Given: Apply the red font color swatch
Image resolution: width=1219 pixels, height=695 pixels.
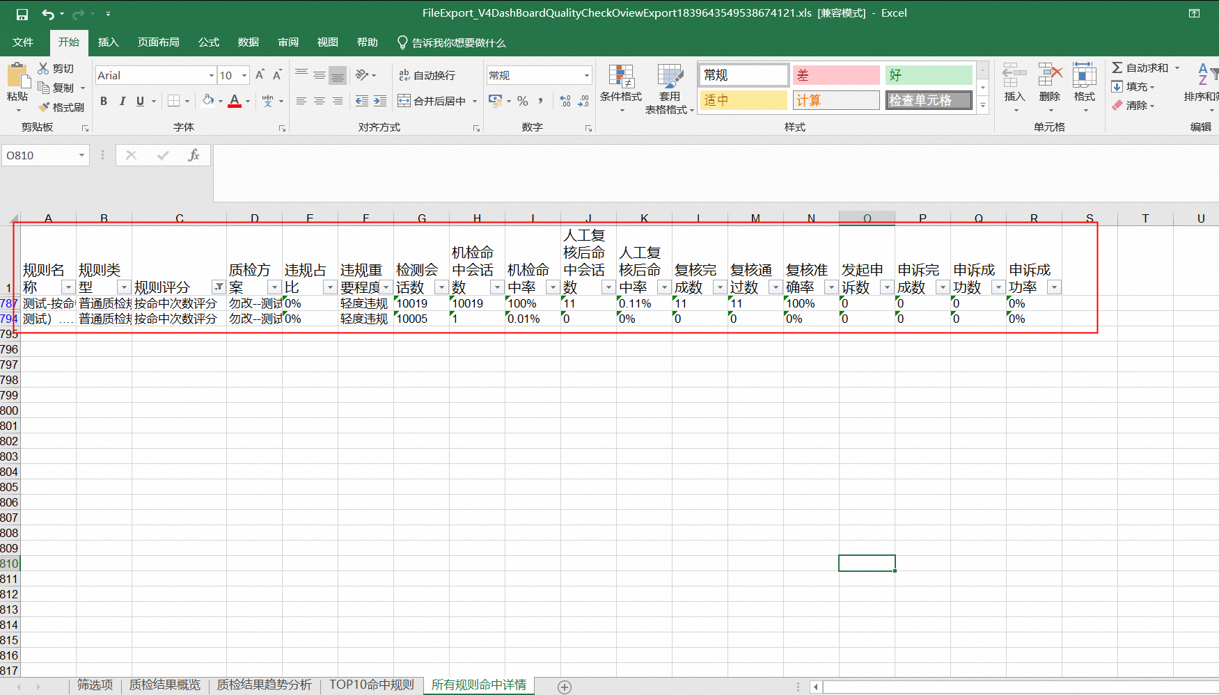Looking at the screenshot, I should click(235, 101).
